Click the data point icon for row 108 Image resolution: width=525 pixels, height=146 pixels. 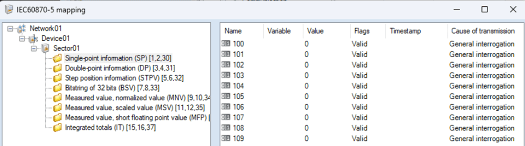pyautogui.click(x=226, y=128)
